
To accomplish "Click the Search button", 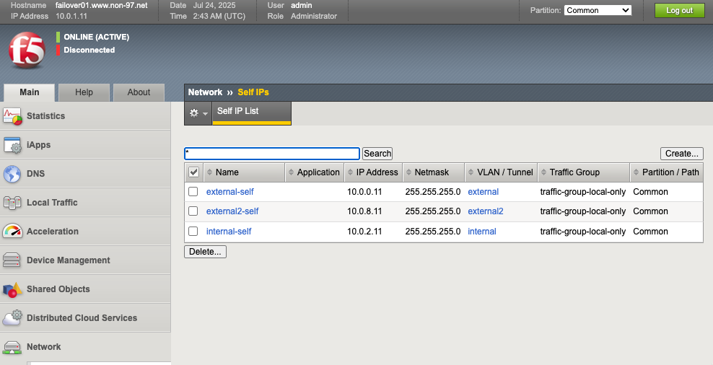I will click(x=377, y=154).
